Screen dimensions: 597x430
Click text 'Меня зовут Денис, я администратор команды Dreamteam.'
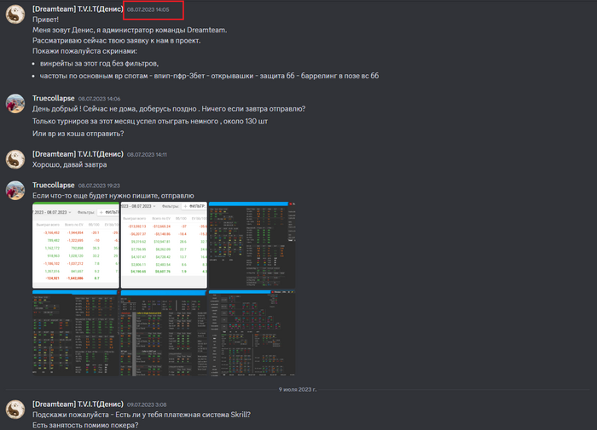(130, 30)
